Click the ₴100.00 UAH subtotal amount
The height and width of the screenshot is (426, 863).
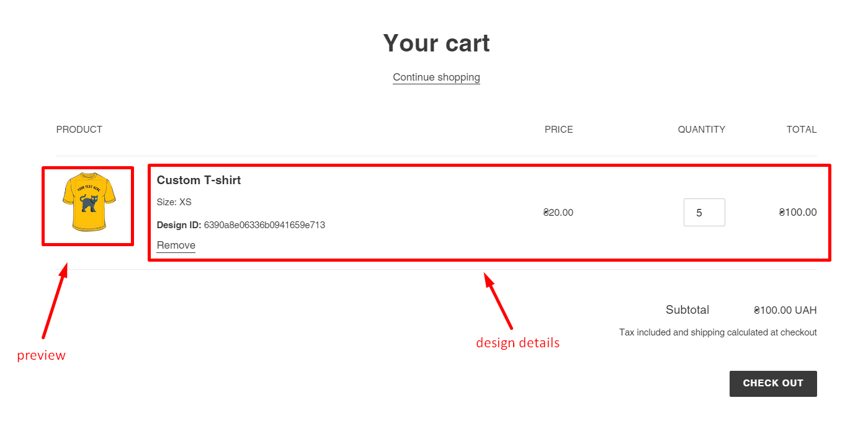pyautogui.click(x=785, y=310)
